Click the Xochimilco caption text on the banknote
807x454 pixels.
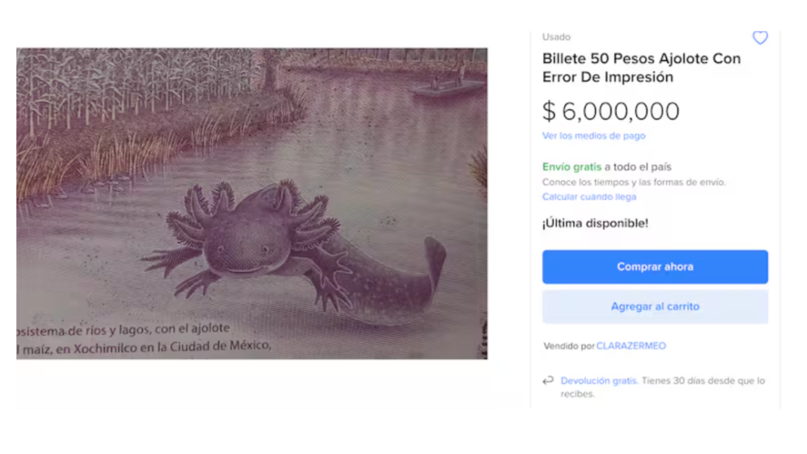145,347
